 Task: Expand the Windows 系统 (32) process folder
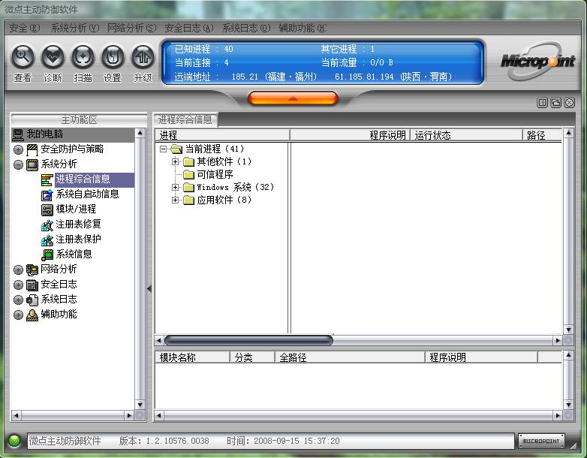point(176,188)
